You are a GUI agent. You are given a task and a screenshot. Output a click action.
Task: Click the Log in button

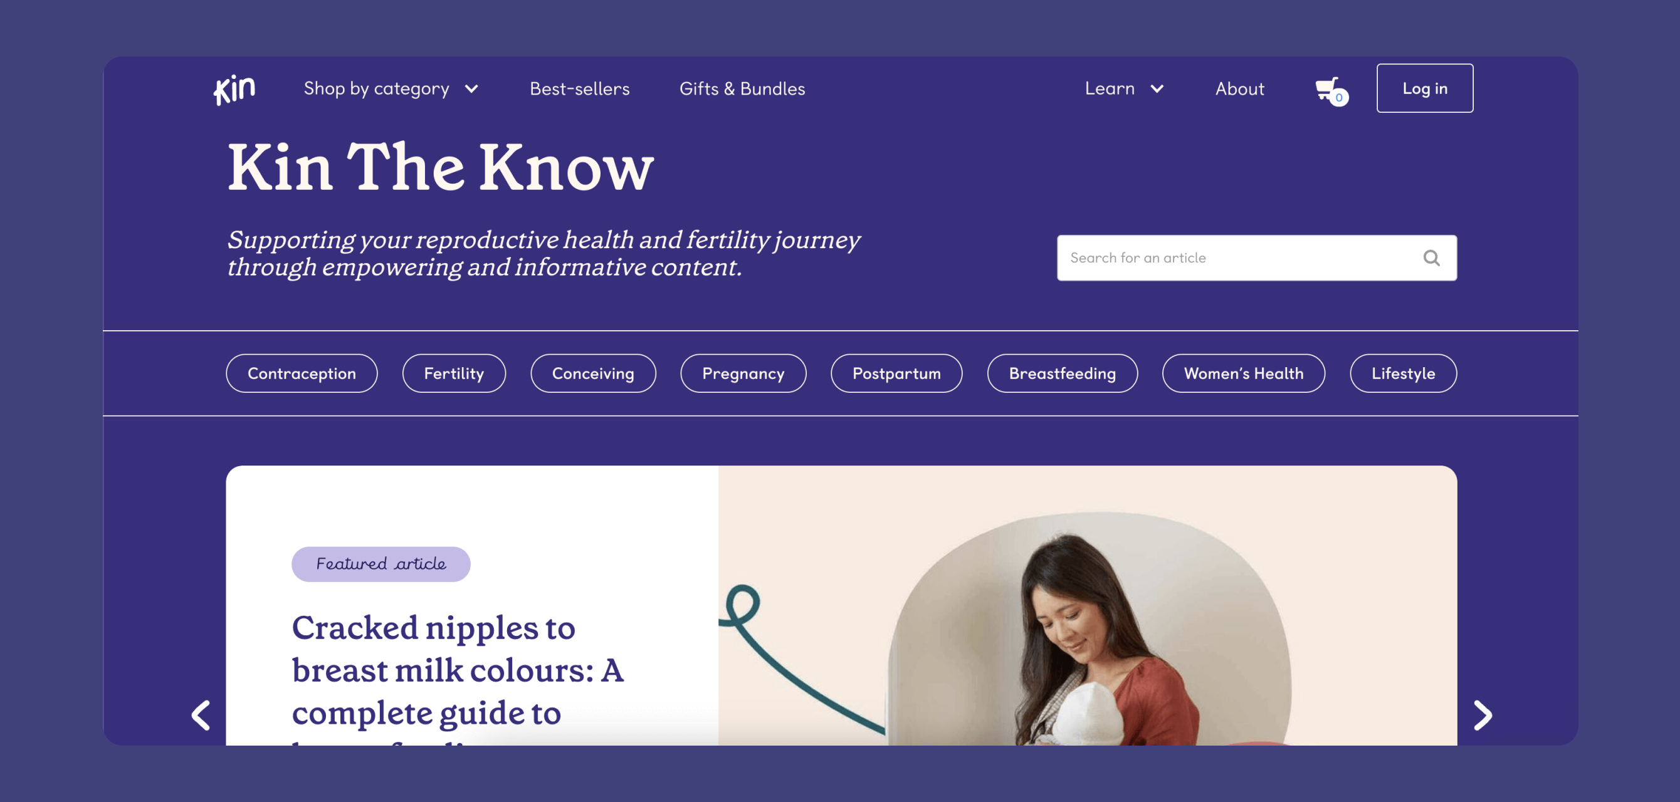pyautogui.click(x=1424, y=88)
